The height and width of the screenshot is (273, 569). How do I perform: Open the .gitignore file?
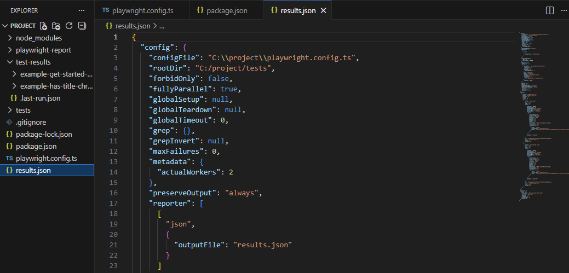pos(32,122)
